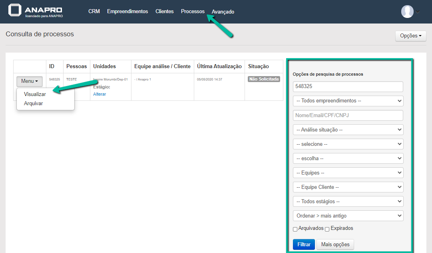Open the Análise situação dropdown
The height and width of the screenshot is (253, 432).
click(x=348, y=130)
